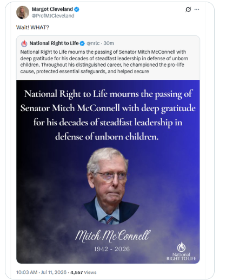Open the memorial image headline text area
This screenshot has width=233, height=280.
[x=108, y=115]
